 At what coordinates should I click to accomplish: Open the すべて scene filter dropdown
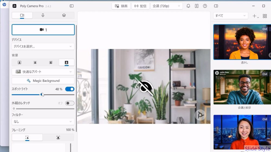(231, 16)
